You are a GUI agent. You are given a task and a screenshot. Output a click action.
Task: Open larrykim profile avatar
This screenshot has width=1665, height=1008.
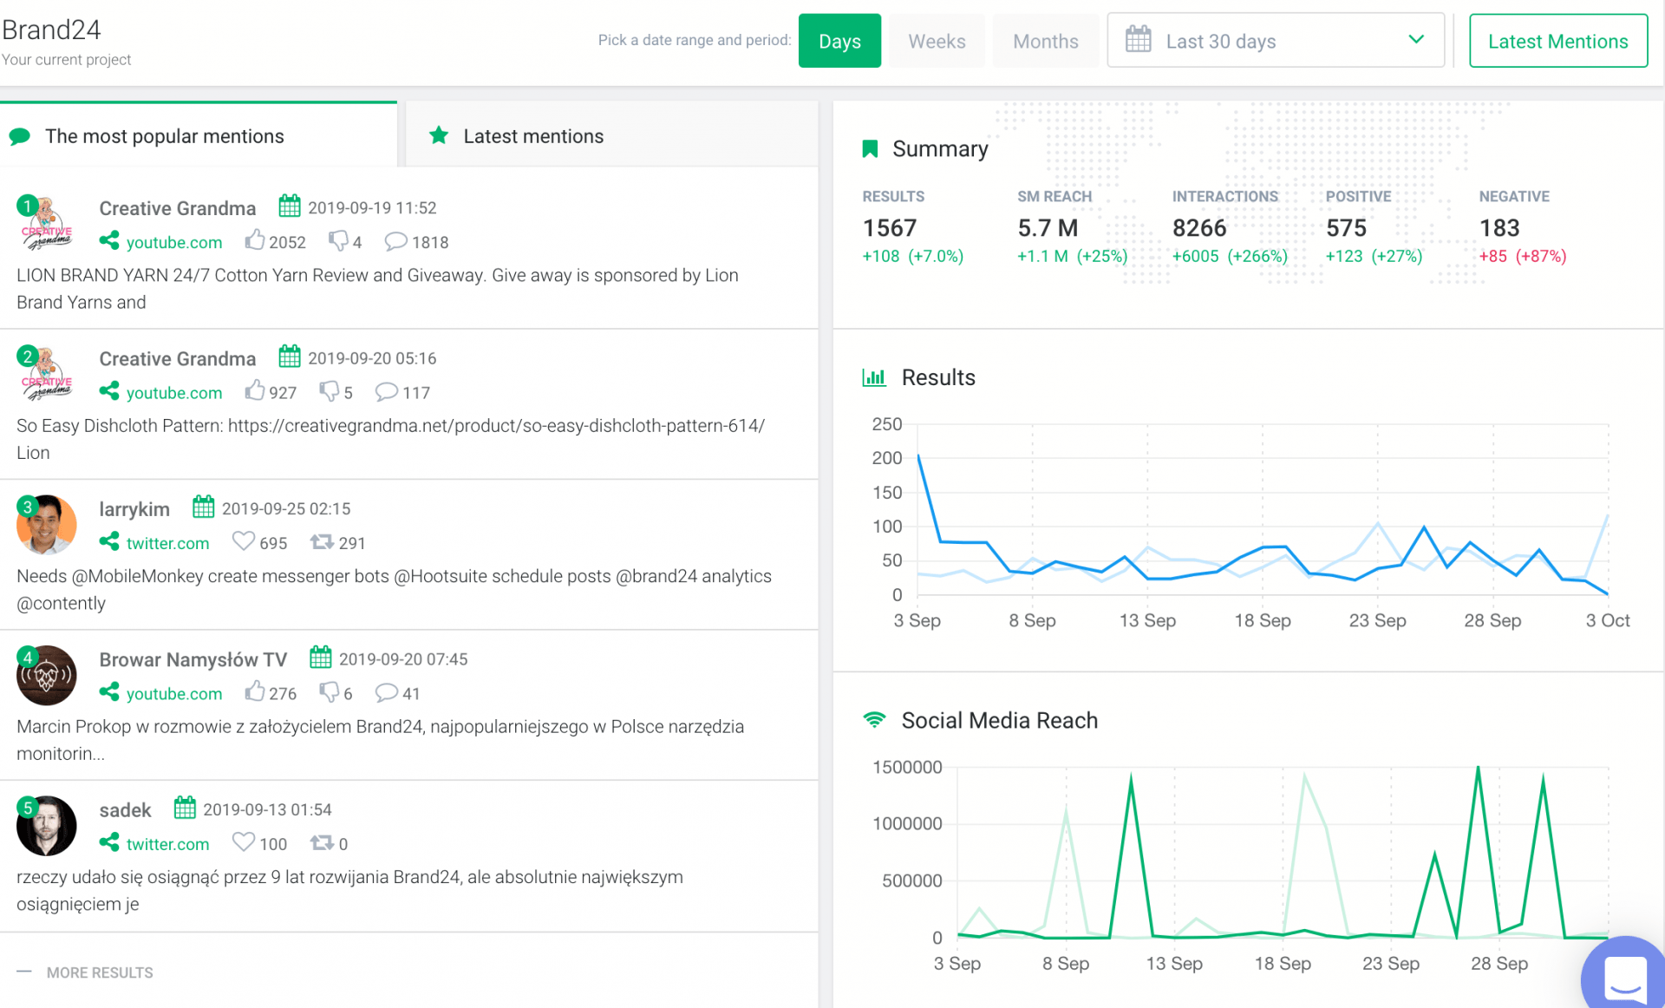46,524
